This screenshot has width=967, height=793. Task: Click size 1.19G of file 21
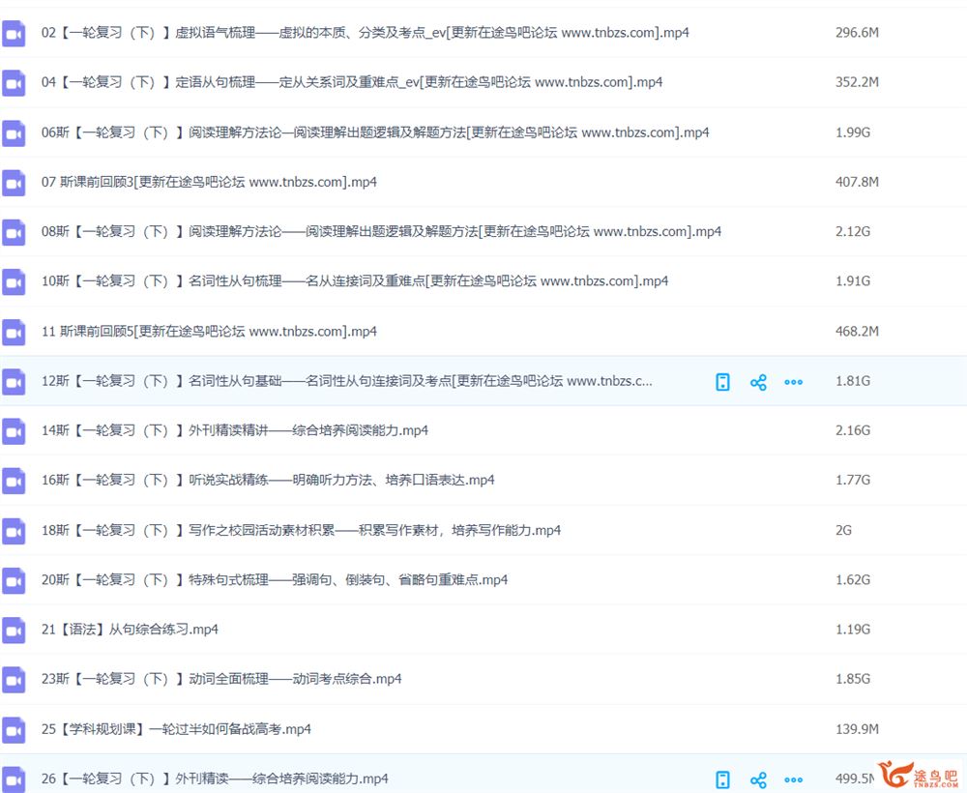click(x=853, y=630)
